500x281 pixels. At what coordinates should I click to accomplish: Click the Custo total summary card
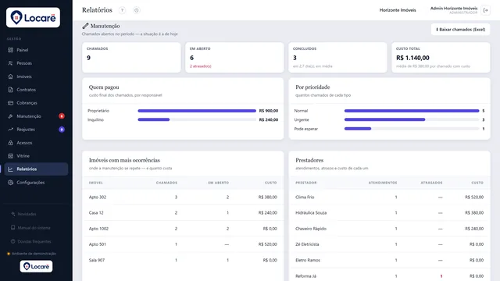[441, 57]
